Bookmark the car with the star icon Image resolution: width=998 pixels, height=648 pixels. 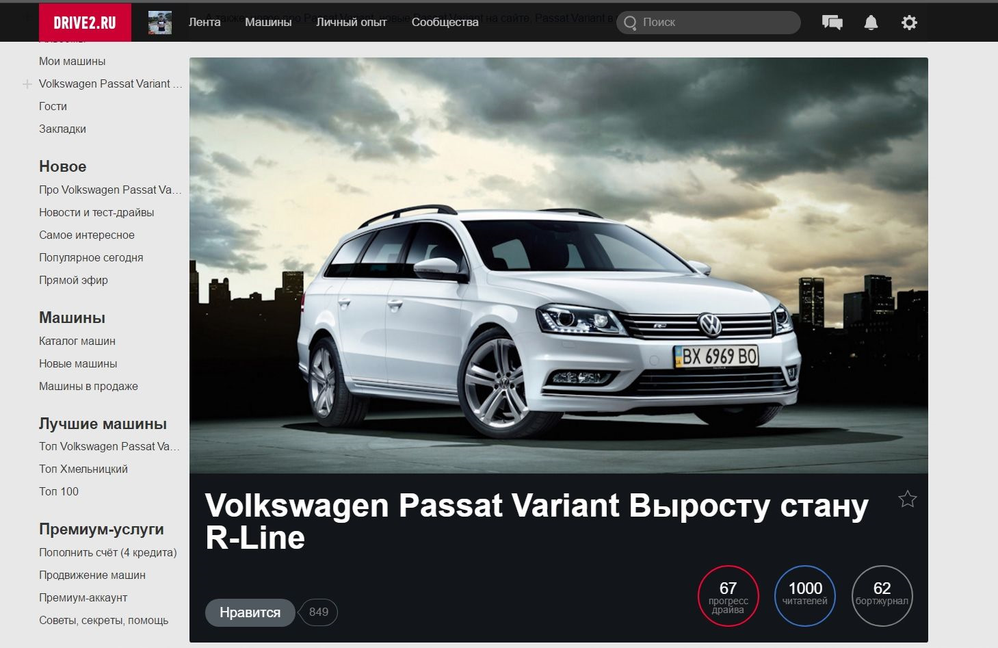908,499
